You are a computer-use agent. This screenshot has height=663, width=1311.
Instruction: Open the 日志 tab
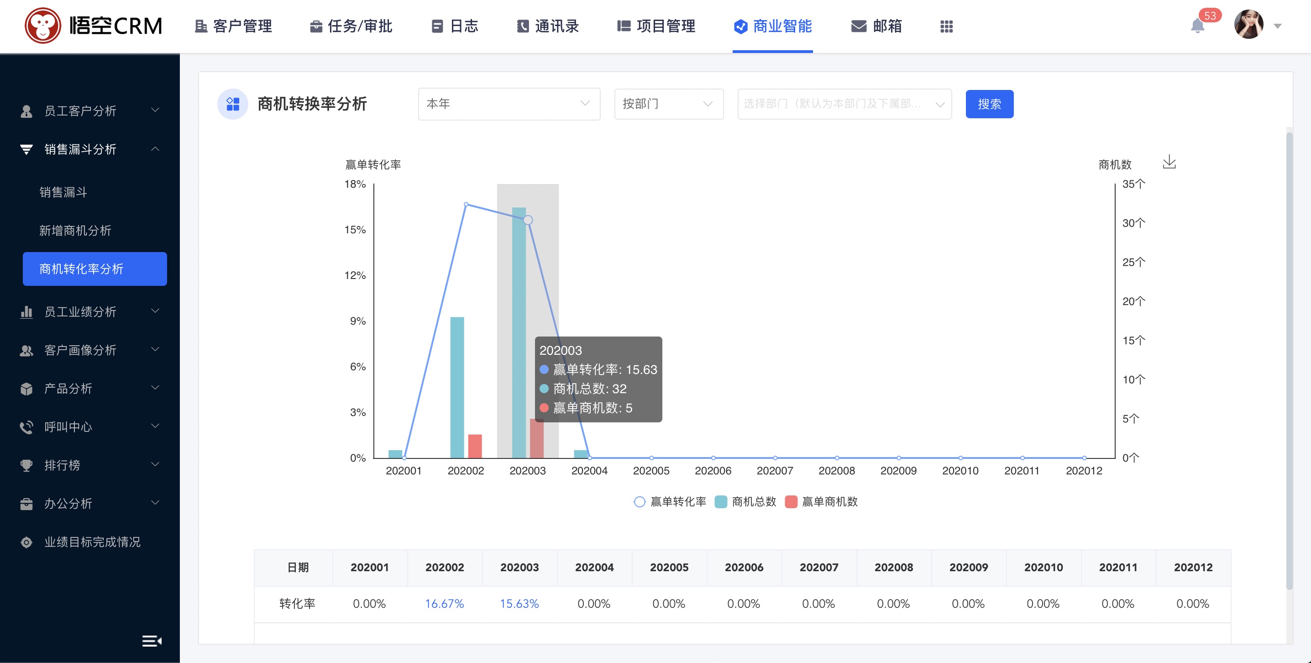[x=455, y=26]
